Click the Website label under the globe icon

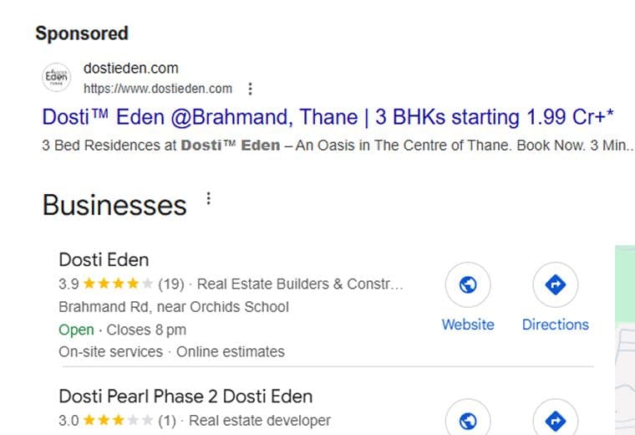[468, 325]
